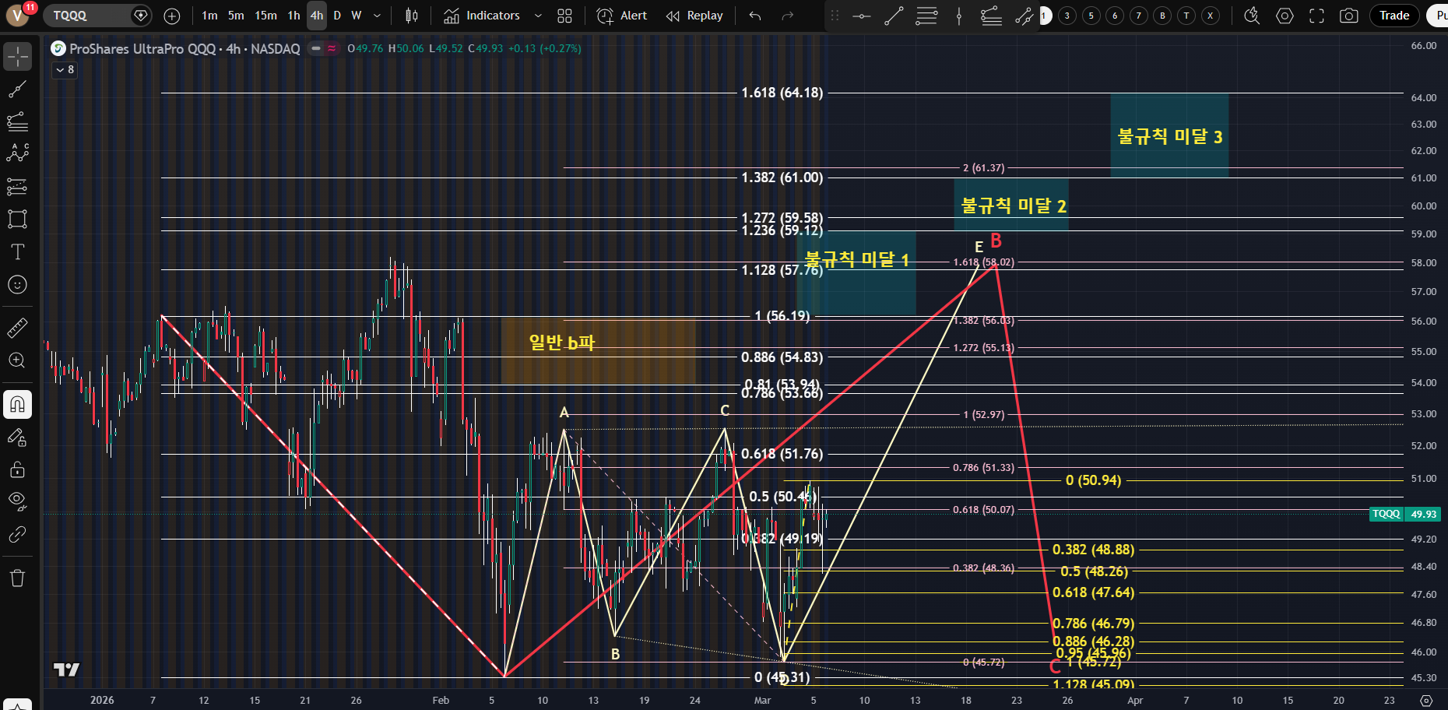1448x710 pixels.
Task: Open the layout selection grid icon
Action: pos(565,16)
